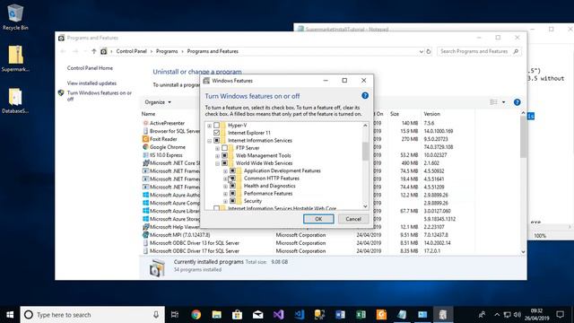Select the Supermark... zipped folder on desktop

coord(15,58)
